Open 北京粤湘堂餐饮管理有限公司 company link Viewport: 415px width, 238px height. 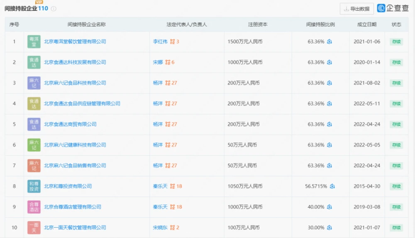75,41
